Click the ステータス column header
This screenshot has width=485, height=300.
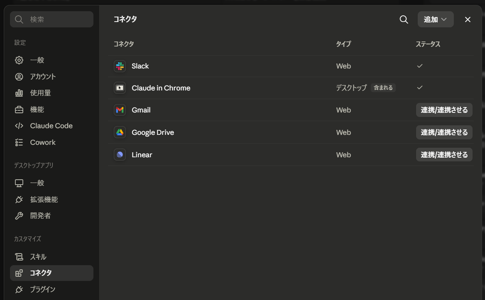click(428, 44)
